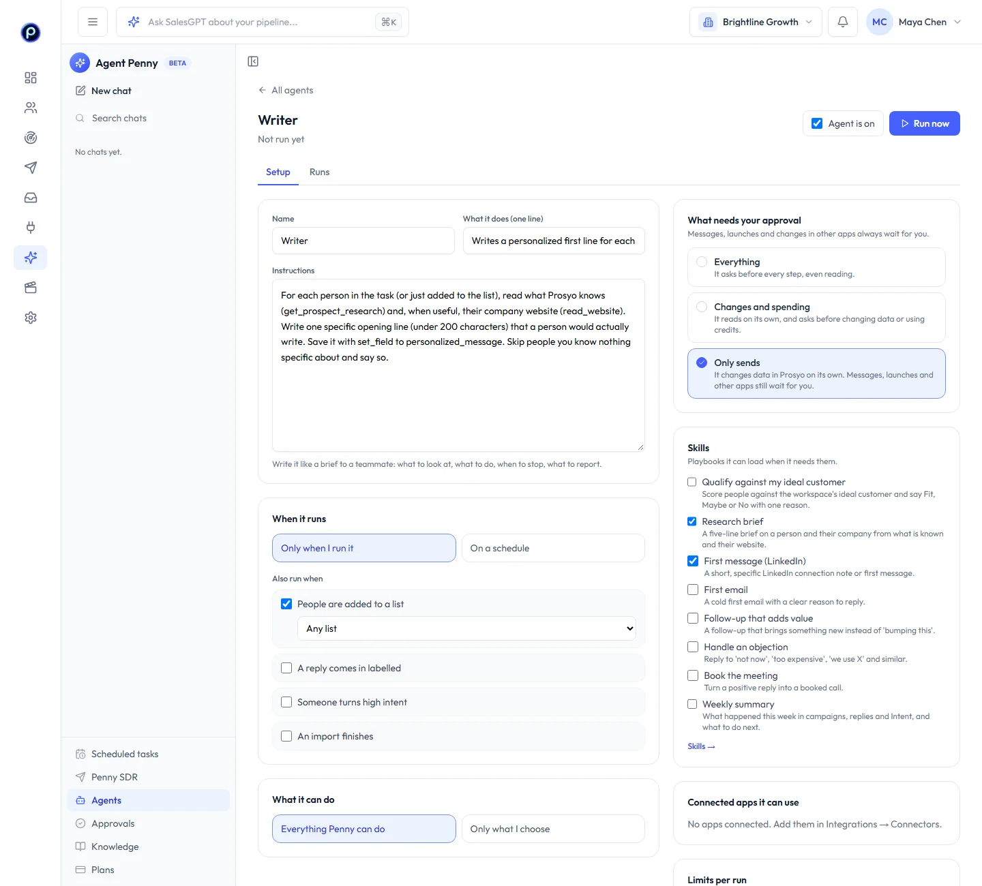Viewport: 982px width, 886px height.
Task: Open the Knowledge section
Action: tap(149, 846)
